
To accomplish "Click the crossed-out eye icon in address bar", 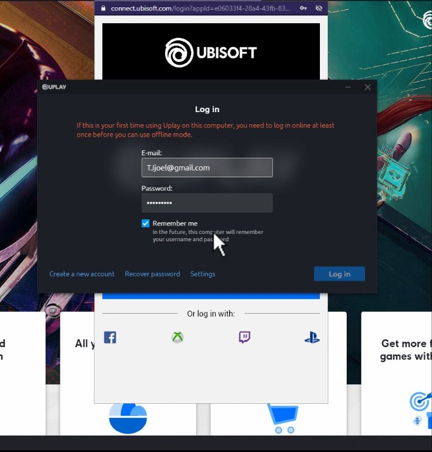I will click(319, 8).
